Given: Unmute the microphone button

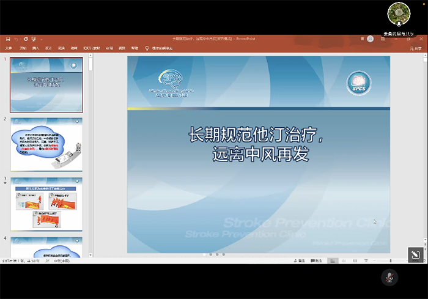Looking at the screenshot, I should [x=389, y=277].
